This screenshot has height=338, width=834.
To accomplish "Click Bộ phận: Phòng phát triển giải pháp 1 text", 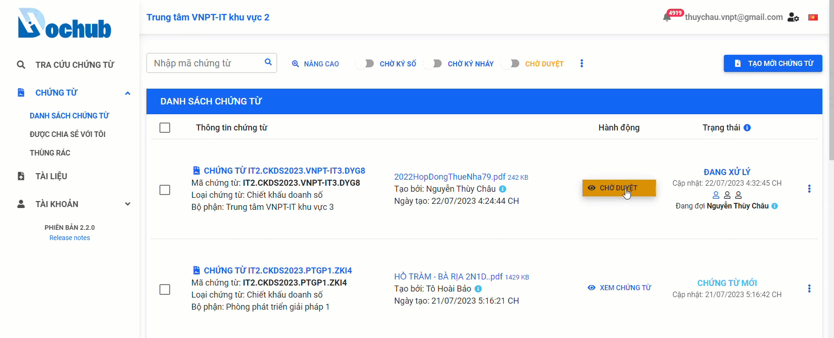I will pos(260,307).
